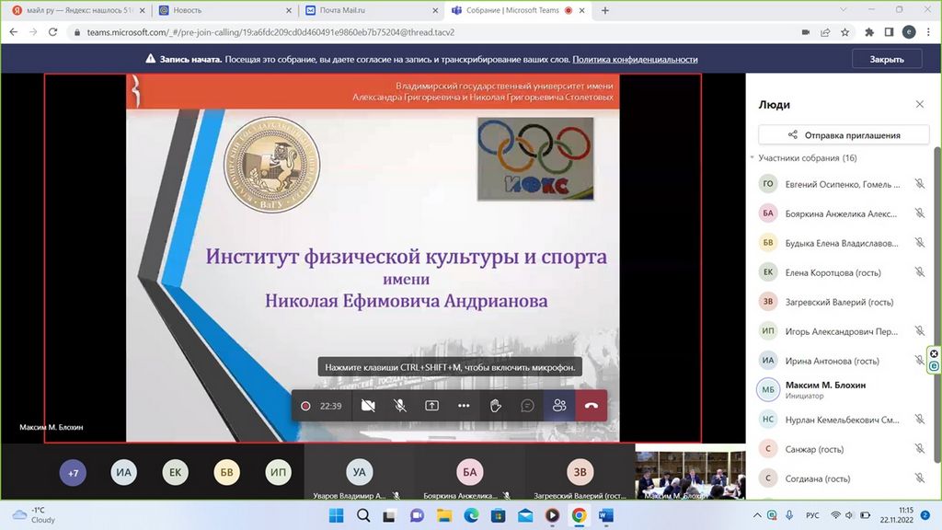The width and height of the screenshot is (942, 530).
Task: Unmute the microphone in meeting toolbar
Action: (400, 406)
